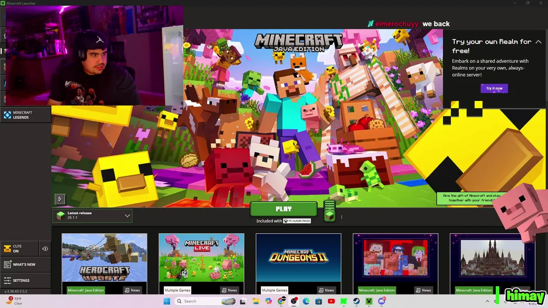Viewport: 548px width, 308px height.
Task: Click the News badge on Dungeons II card
Action: coord(327,290)
